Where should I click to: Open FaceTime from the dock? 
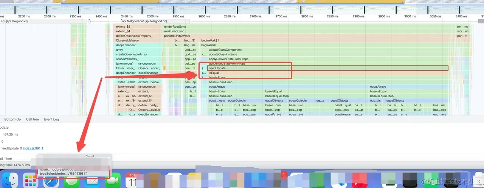coord(112,181)
